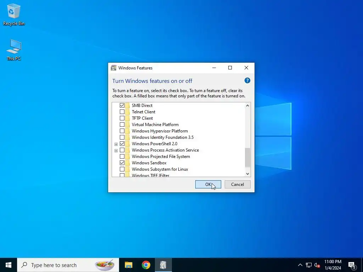
Task: Select the Windows Sandbox label
Action: point(149,163)
